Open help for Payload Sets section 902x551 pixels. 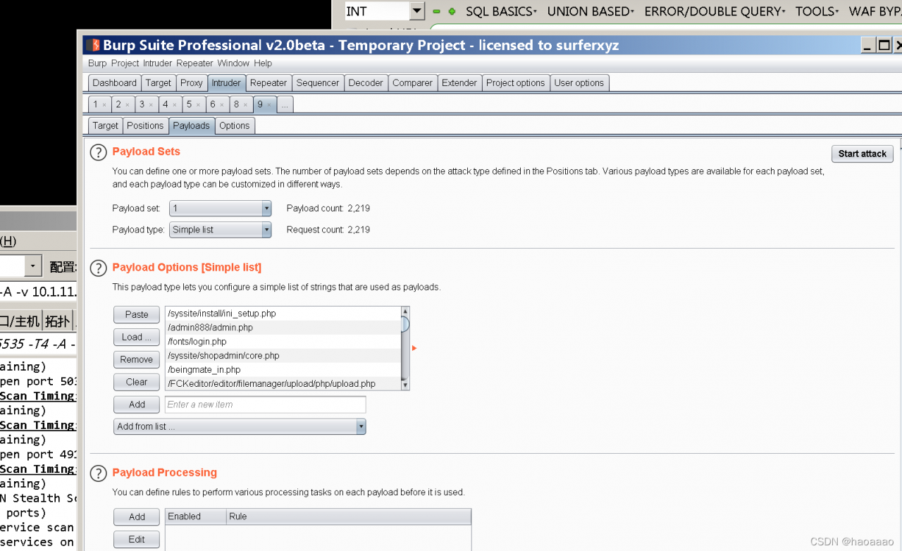click(98, 153)
